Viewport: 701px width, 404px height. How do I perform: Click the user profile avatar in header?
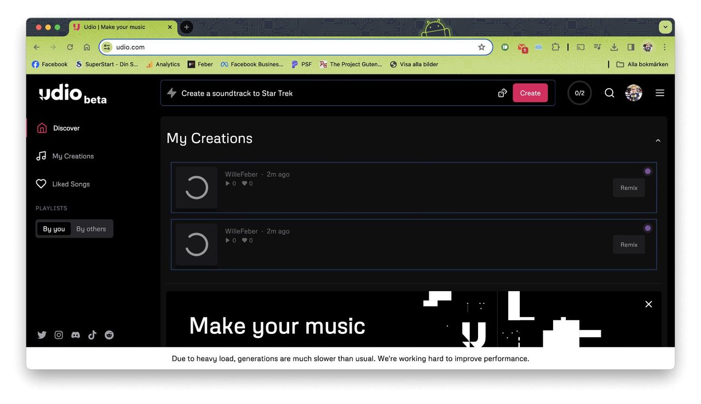click(x=634, y=93)
